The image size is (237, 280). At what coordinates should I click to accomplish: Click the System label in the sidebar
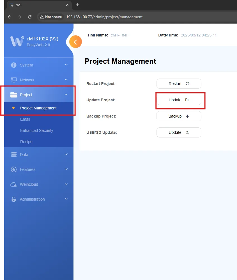tap(26, 65)
